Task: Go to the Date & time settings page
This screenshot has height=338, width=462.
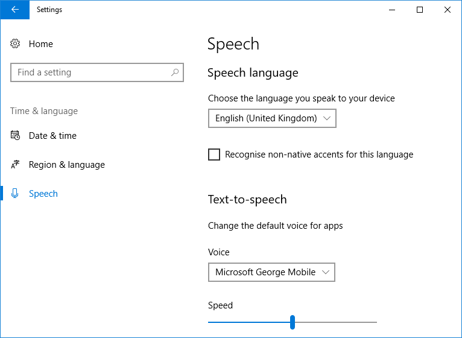Action: click(x=52, y=136)
